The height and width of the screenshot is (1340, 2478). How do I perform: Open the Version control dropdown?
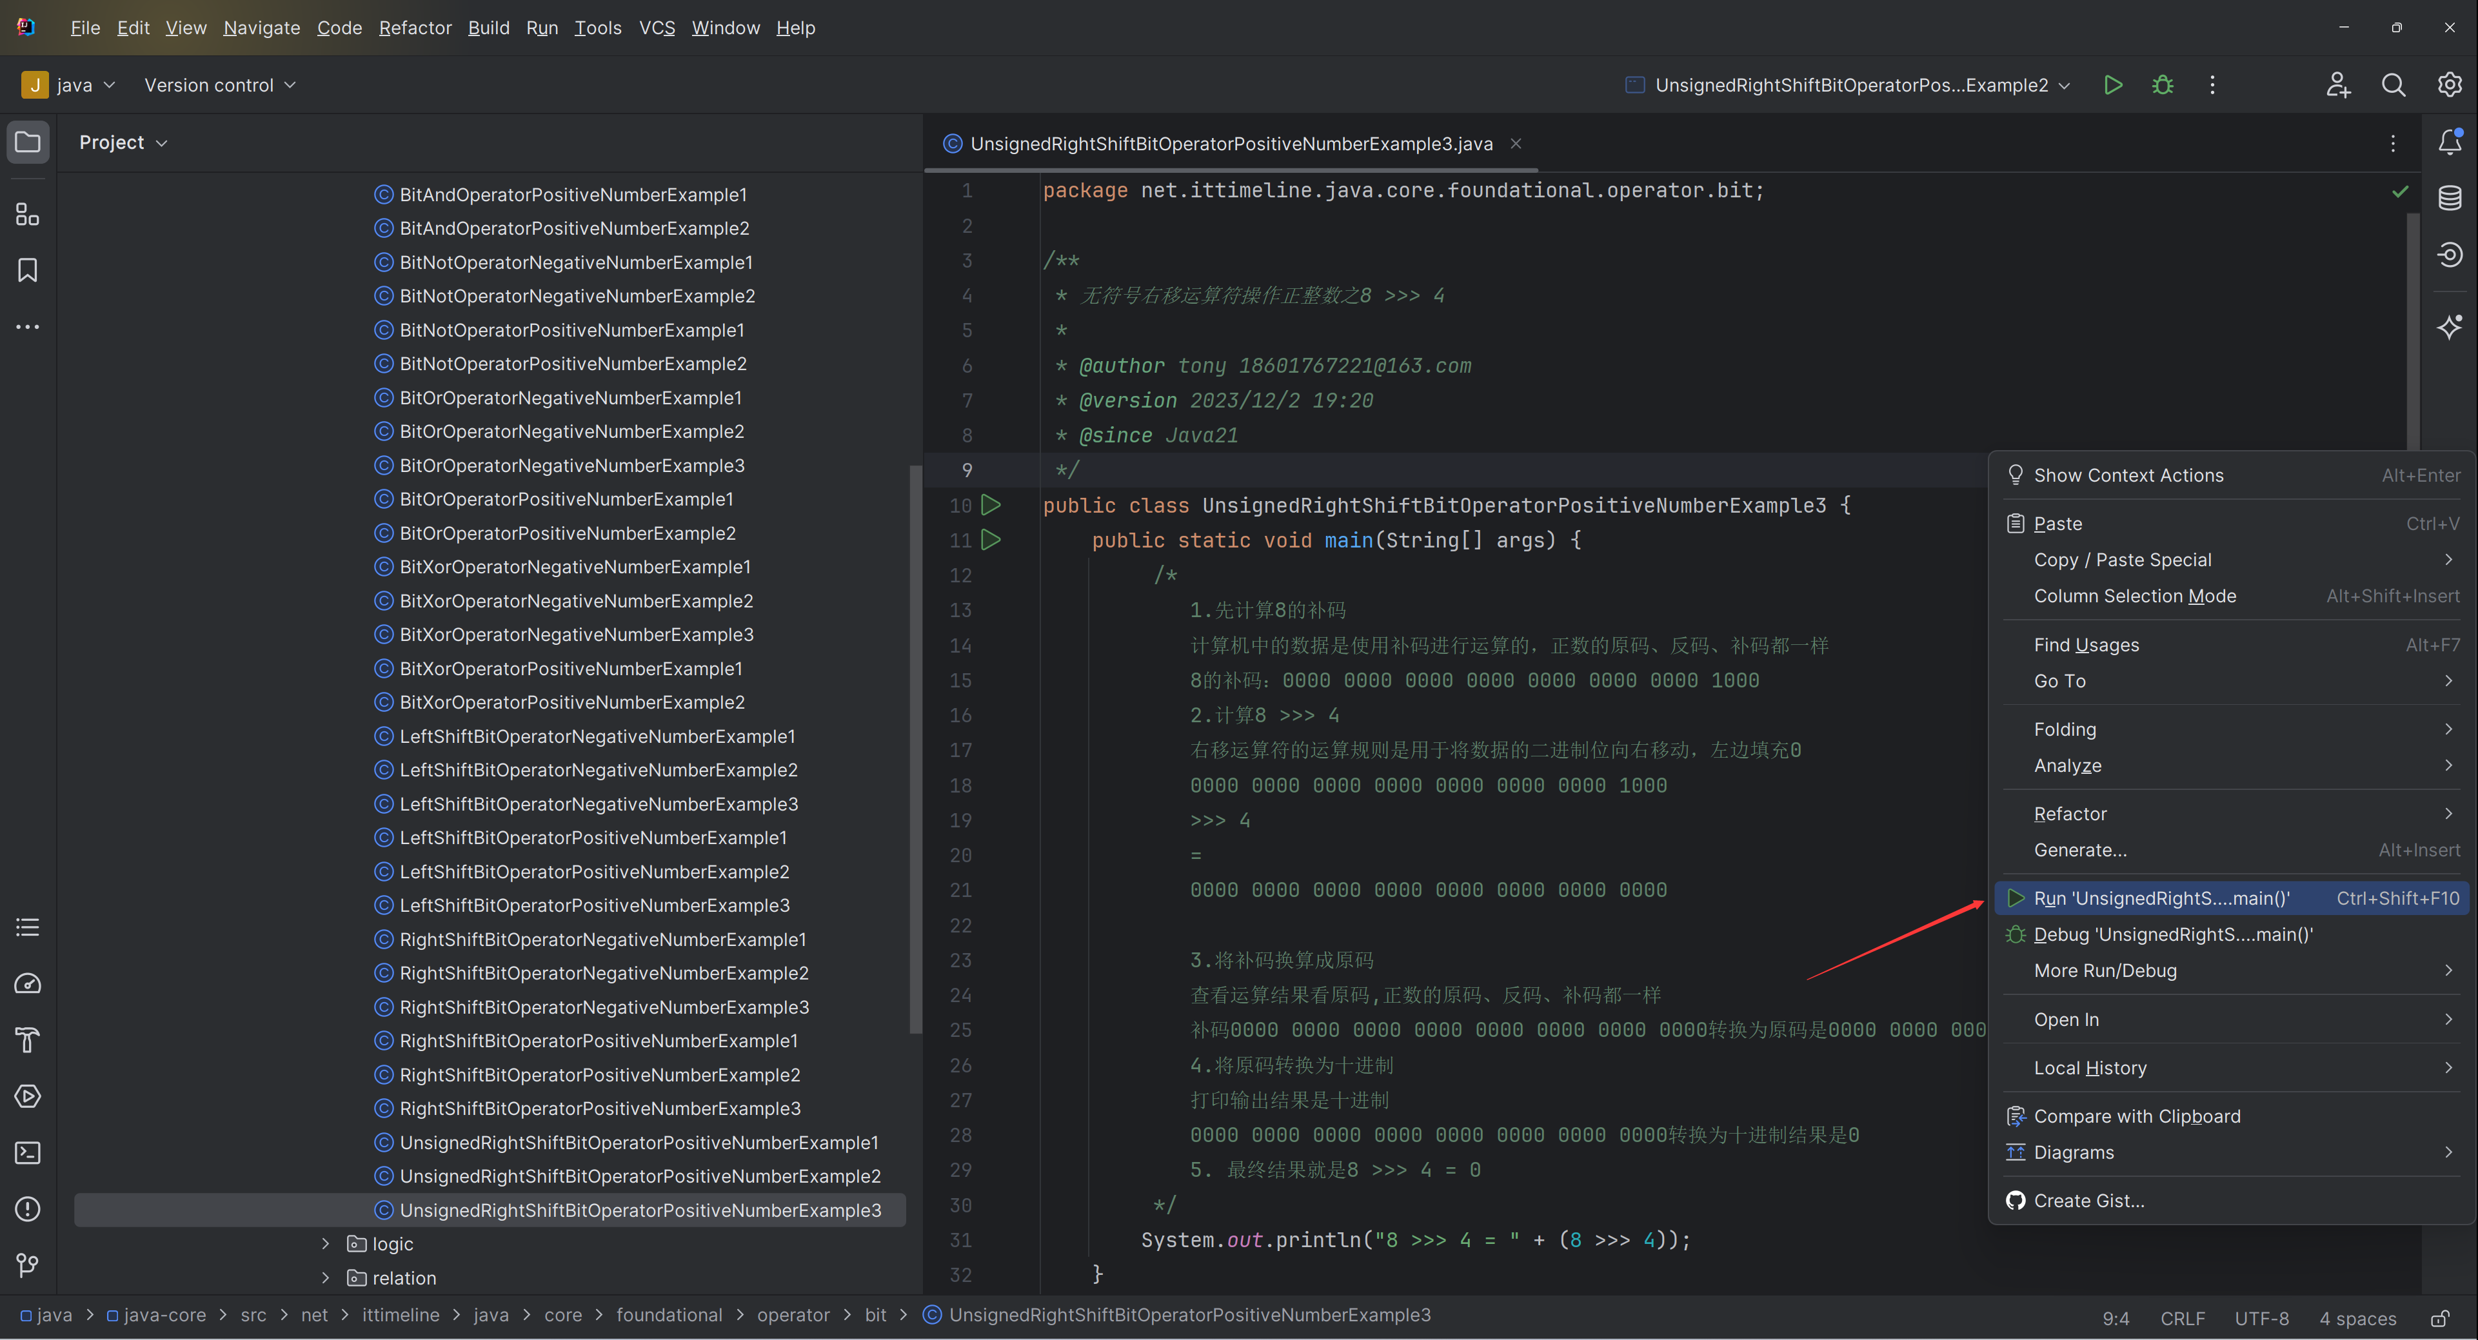click(219, 84)
